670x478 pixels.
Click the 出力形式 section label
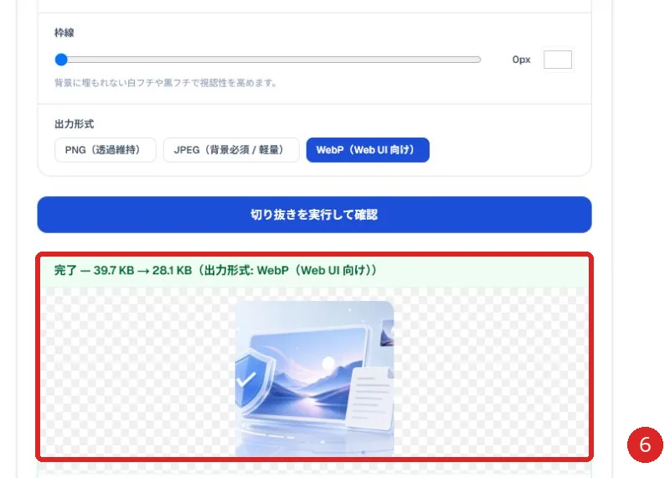[x=74, y=124]
